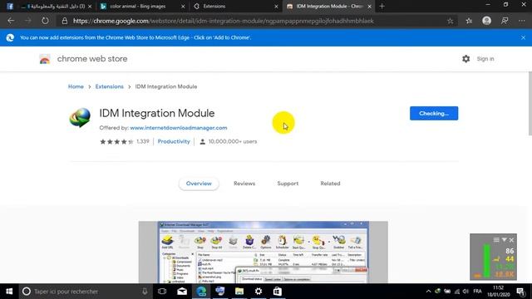Image resolution: width=532 pixels, height=299 pixels.
Task: Open the clock and date in taskbar
Action: (x=499, y=292)
